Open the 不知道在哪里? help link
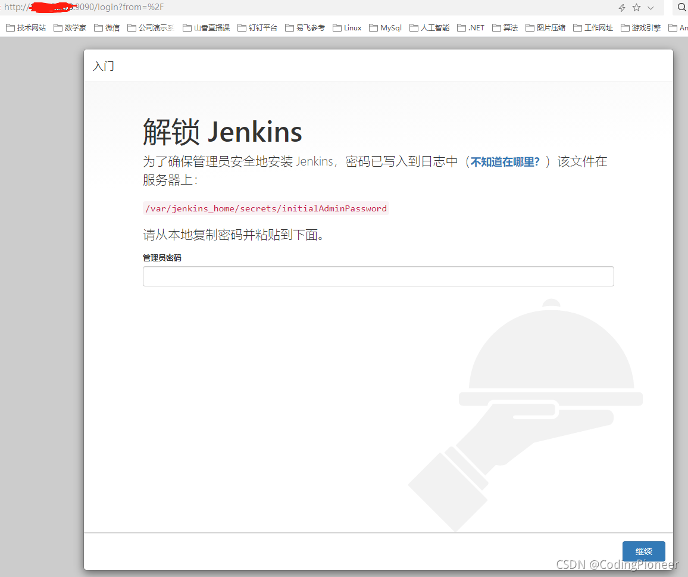 pyautogui.click(x=505, y=161)
